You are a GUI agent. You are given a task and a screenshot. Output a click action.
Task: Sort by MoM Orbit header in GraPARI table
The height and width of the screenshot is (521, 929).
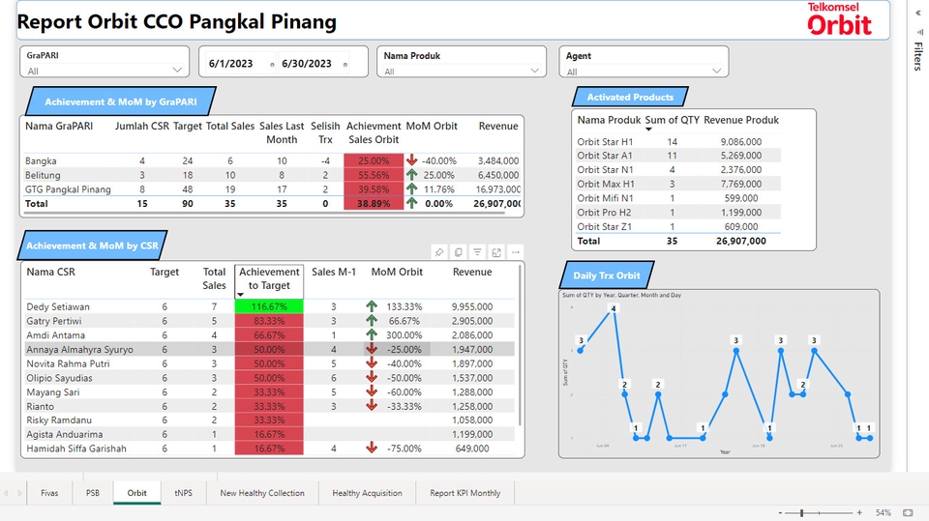(432, 126)
